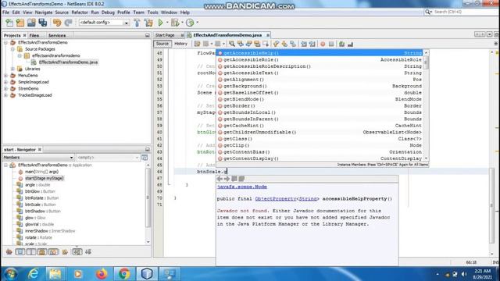
Task: Click Javadoc popup forward arrow
Action: pyautogui.click(x=227, y=179)
